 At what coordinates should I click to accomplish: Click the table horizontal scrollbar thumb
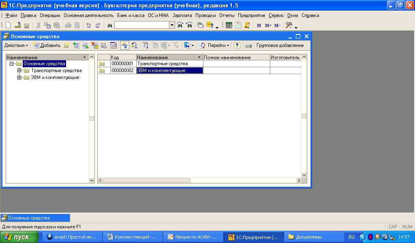[147, 180]
